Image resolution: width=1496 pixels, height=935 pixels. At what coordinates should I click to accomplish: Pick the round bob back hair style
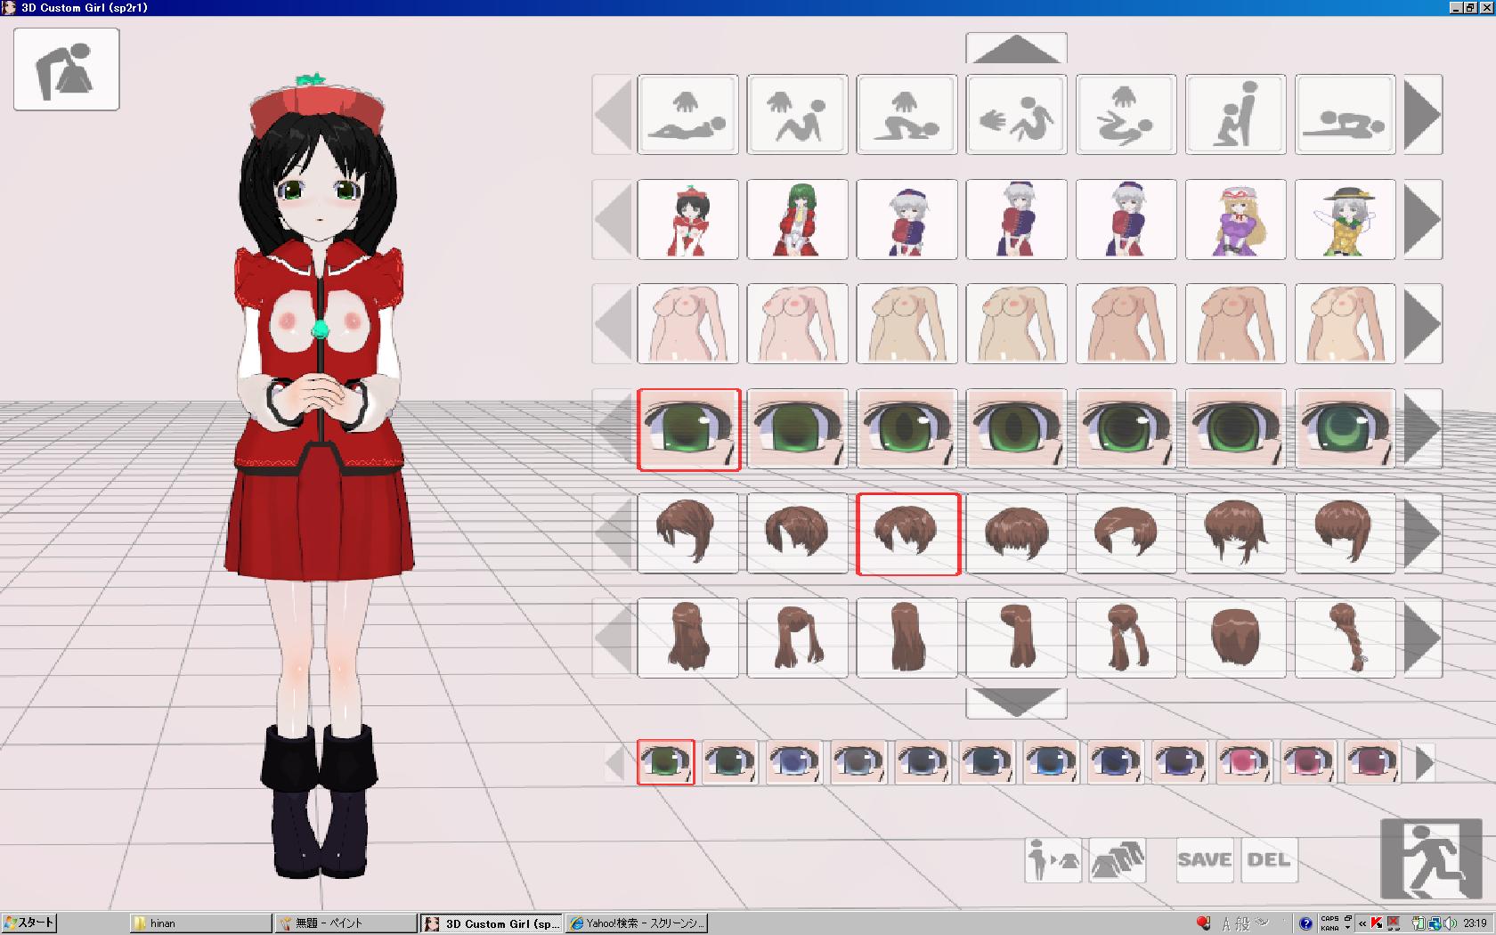click(x=1235, y=638)
